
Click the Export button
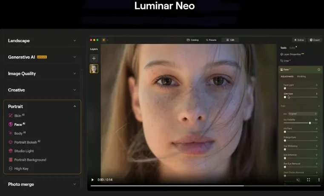315,40
